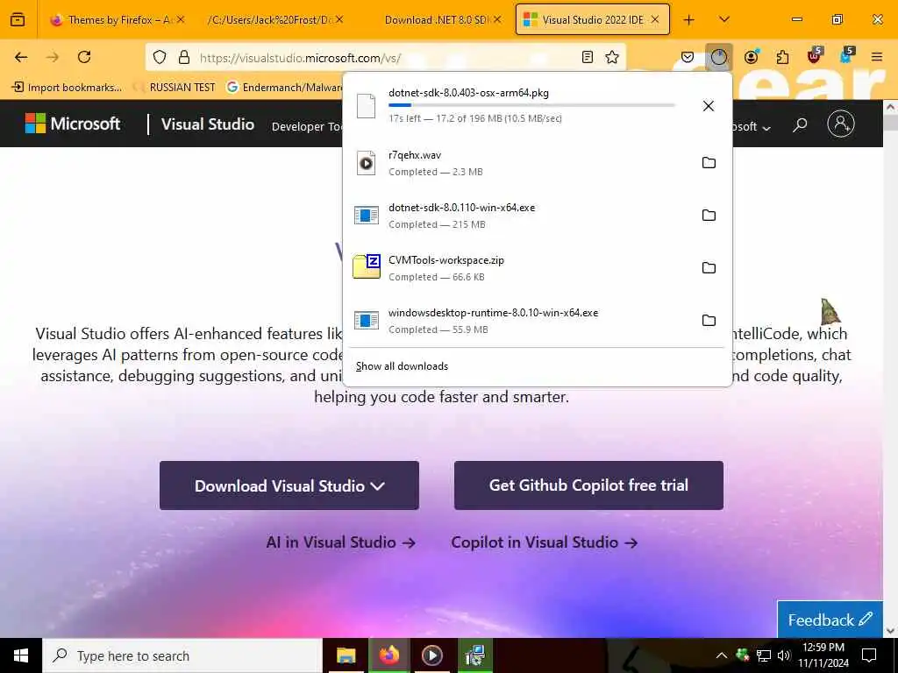The width and height of the screenshot is (898, 673).
Task: Click the Firefox taskbar icon
Action: [x=388, y=655]
